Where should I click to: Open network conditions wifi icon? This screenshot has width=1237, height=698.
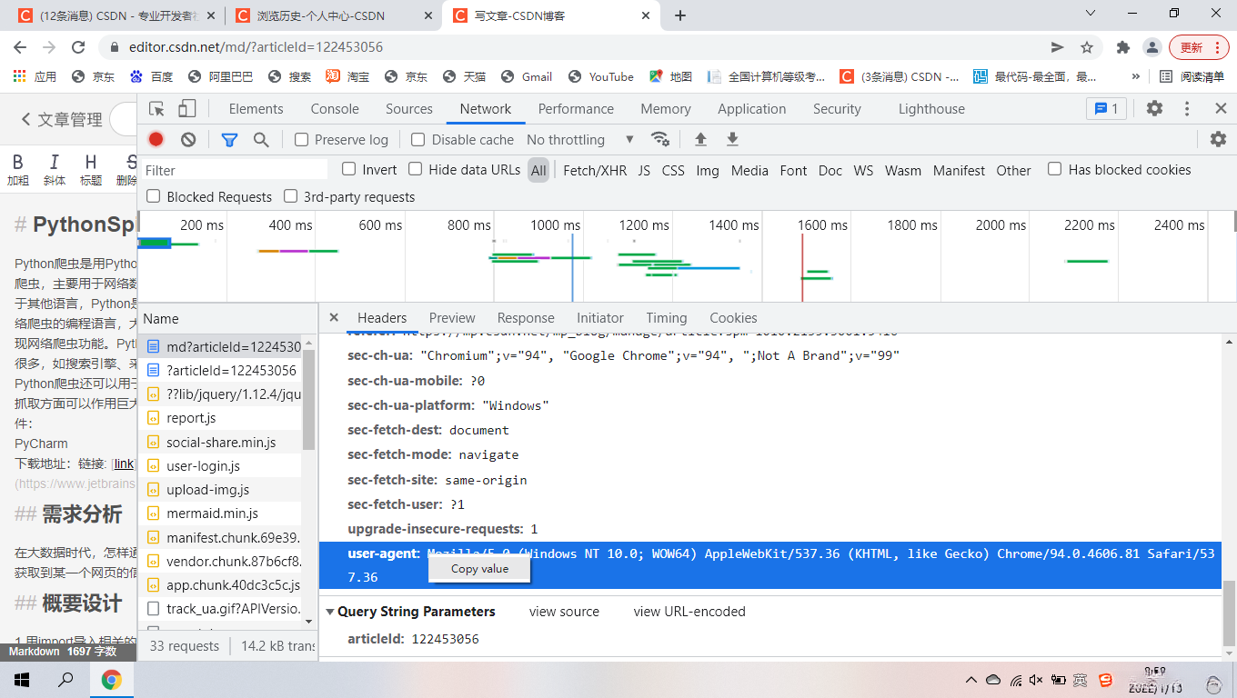(660, 139)
